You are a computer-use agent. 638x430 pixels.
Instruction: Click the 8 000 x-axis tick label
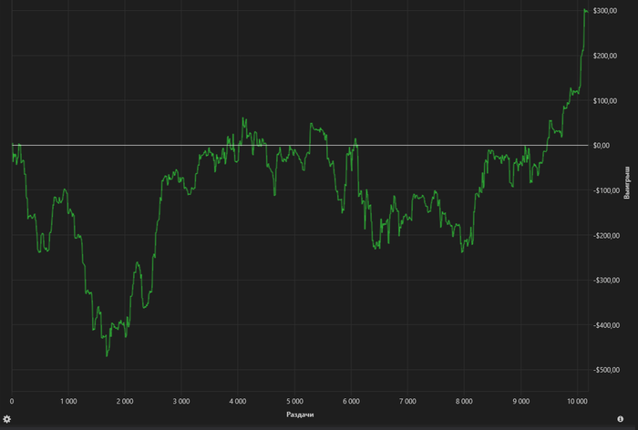[x=464, y=402]
